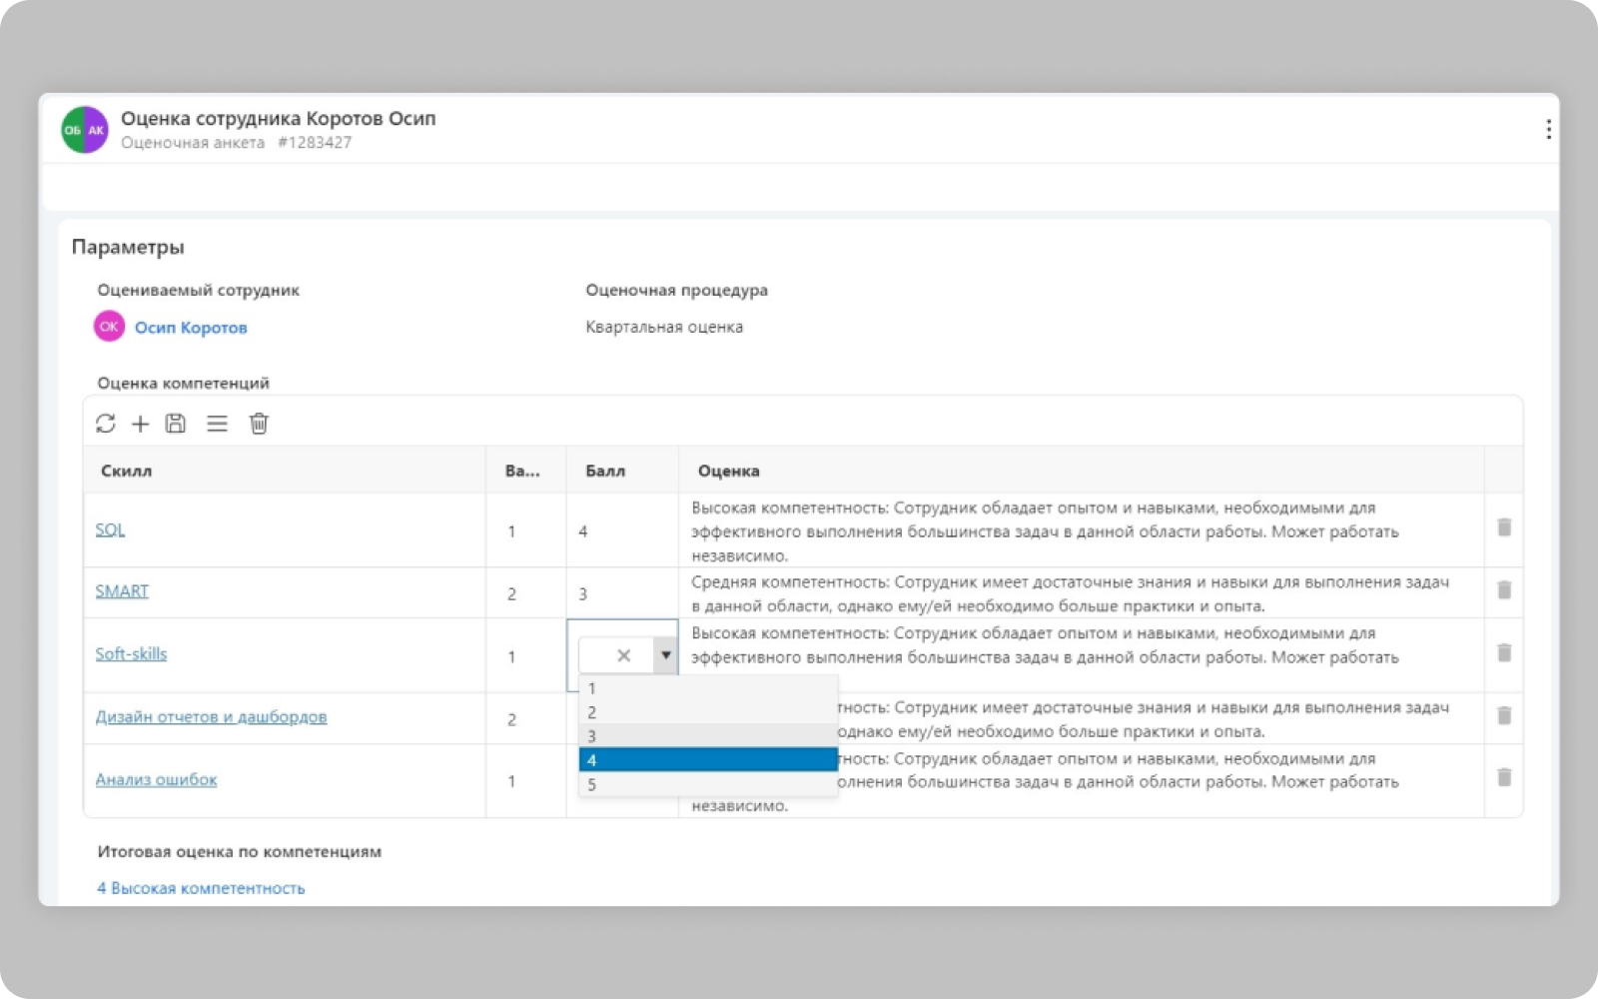Screen dimensions: 1598x999
Task: Open the list menu icon in toolbar
Action: click(217, 424)
